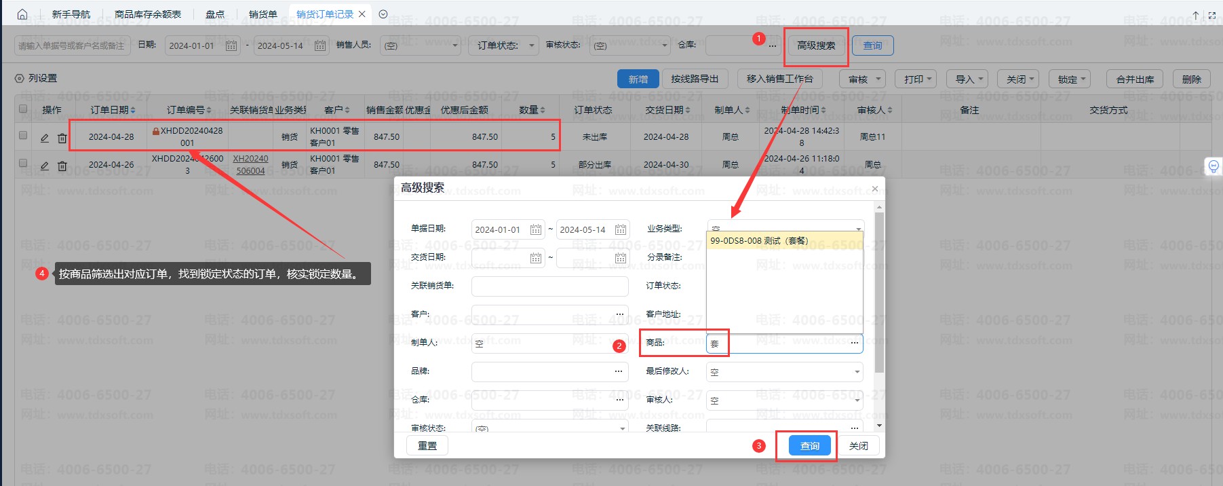
Task: Click the ellipsis picker in 客户 field
Action: click(x=619, y=314)
